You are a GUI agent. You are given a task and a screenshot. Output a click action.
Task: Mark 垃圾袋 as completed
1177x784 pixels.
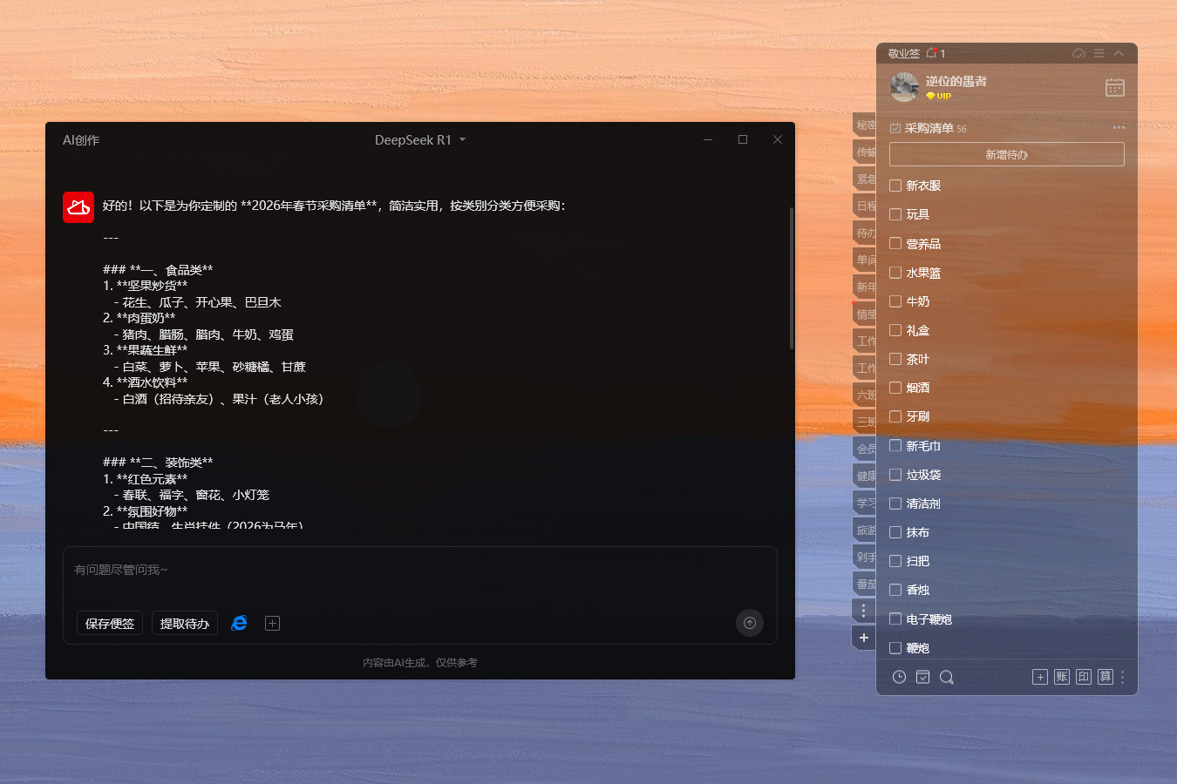(x=895, y=475)
